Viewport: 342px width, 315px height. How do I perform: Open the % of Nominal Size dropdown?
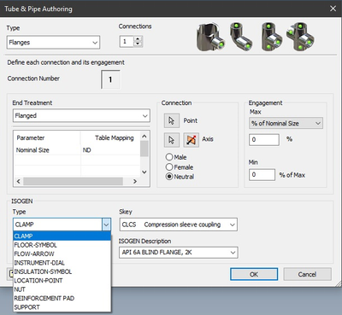(x=286, y=123)
